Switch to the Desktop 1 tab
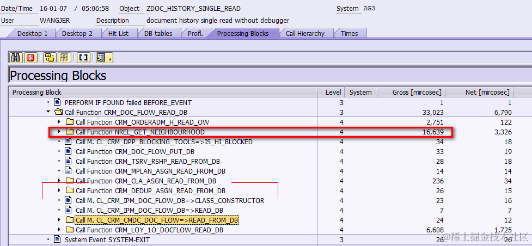 [32, 33]
